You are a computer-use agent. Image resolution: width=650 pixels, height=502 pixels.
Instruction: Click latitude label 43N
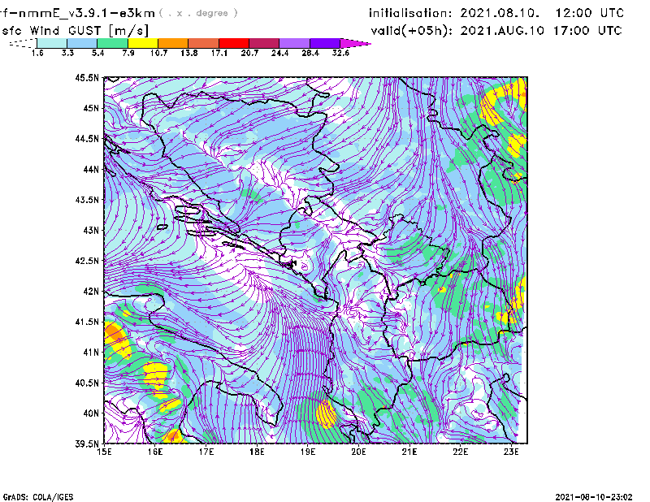click(x=91, y=230)
